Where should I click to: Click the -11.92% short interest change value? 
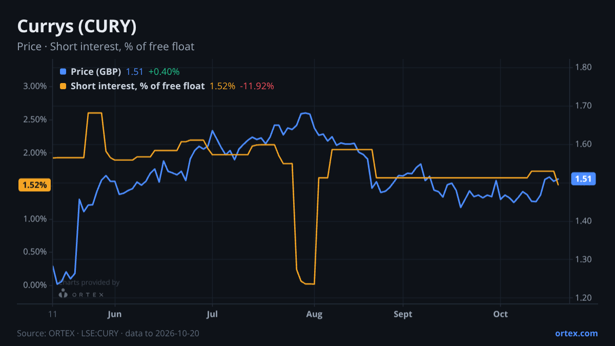[257, 86]
